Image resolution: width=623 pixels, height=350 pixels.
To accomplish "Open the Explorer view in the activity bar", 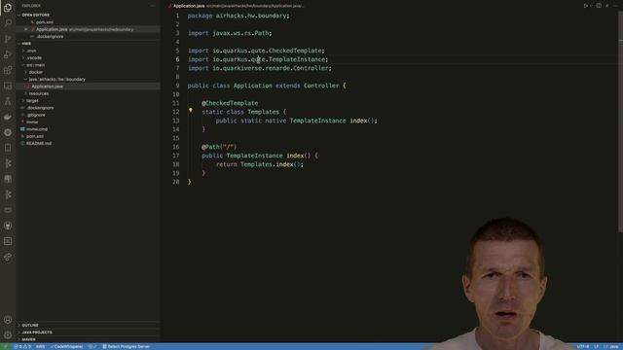I will click(8, 7).
